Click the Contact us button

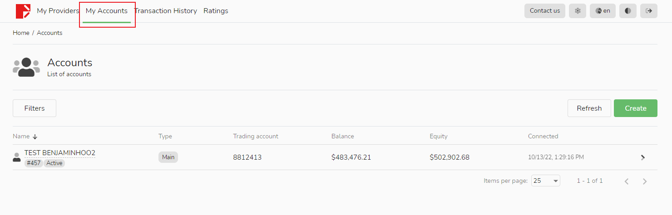[x=544, y=11]
